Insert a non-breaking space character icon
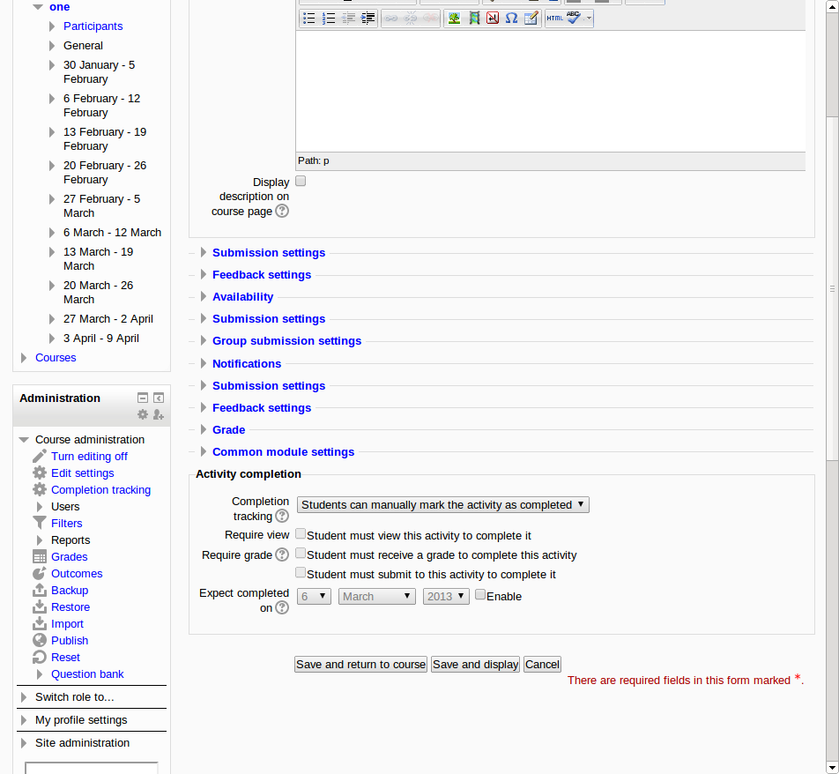This screenshot has height=774, width=839. click(x=493, y=19)
